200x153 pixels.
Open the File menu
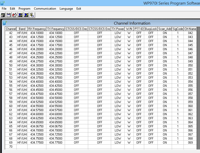pyautogui.click(x=4, y=9)
